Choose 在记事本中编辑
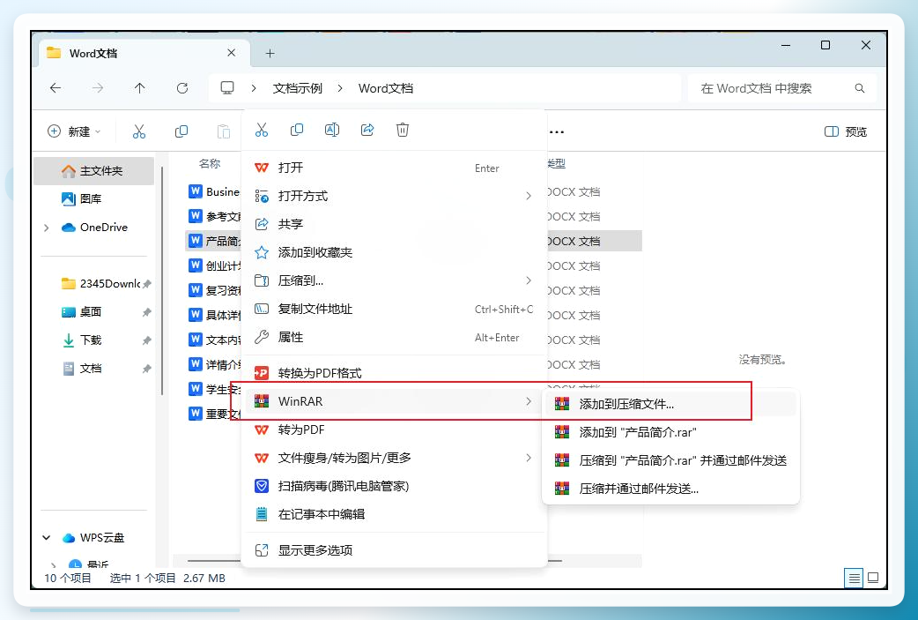Screen dimensions: 918x620 [x=393, y=514]
